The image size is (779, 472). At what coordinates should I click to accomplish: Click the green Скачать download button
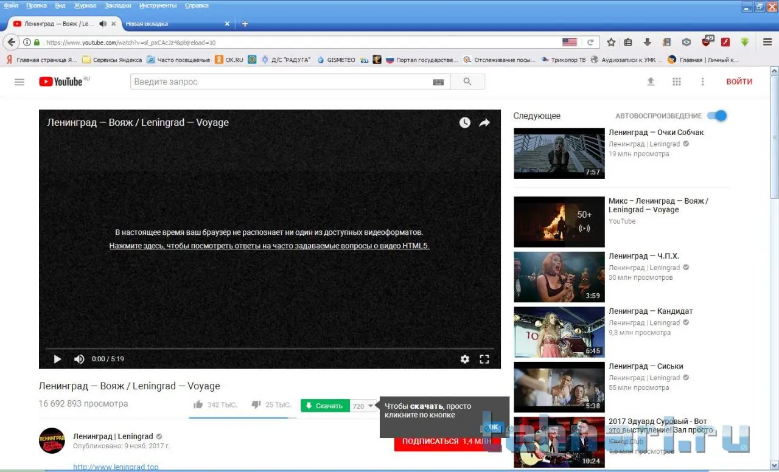(325, 406)
